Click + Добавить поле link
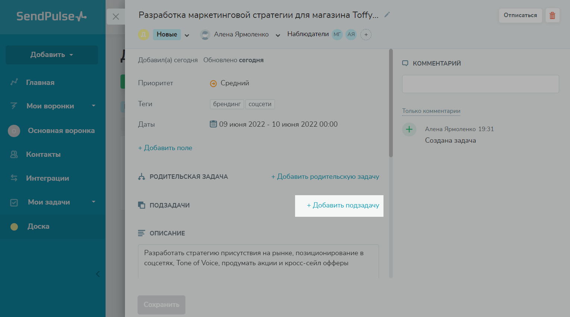Screen dimensions: 570x317 (x=165, y=148)
